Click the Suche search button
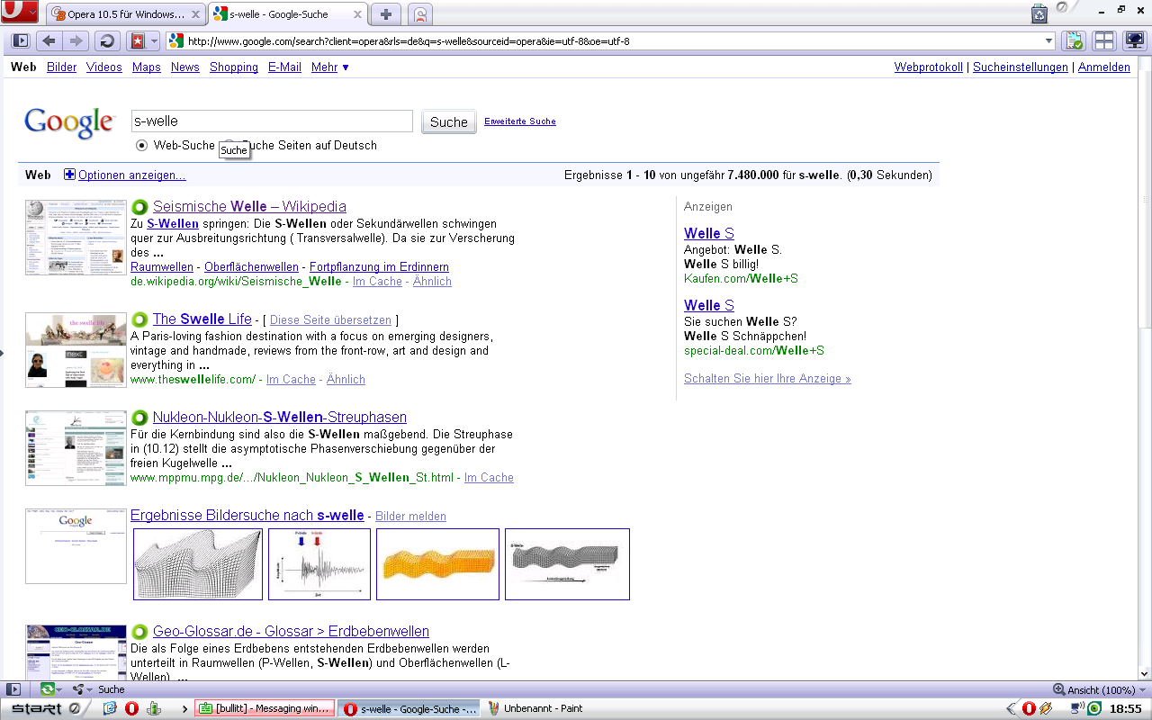The height and width of the screenshot is (720, 1152). (x=449, y=122)
